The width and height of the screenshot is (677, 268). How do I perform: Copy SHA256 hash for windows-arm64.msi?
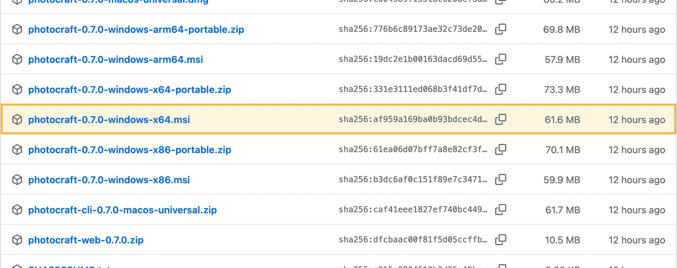tap(501, 59)
